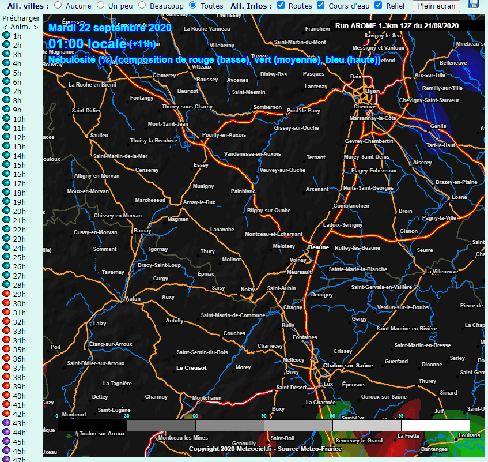Click the red dot beside 42h

point(6,414)
